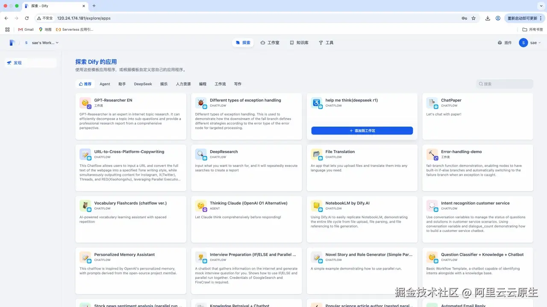The image size is (547, 307).
Task: Click 重新启动即可更新 browser button
Action: click(525, 18)
